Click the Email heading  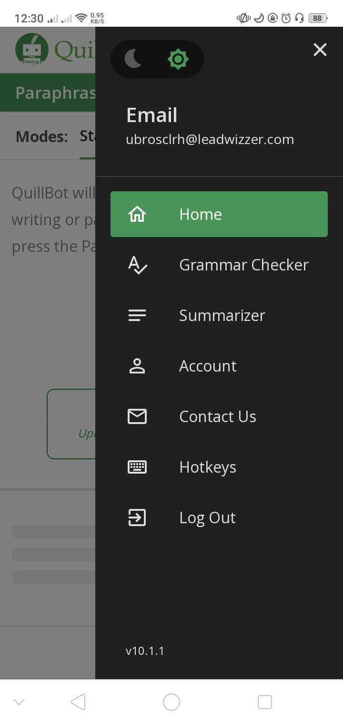152,115
